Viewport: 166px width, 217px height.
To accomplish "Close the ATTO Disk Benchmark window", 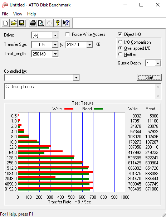I will coord(158,5).
